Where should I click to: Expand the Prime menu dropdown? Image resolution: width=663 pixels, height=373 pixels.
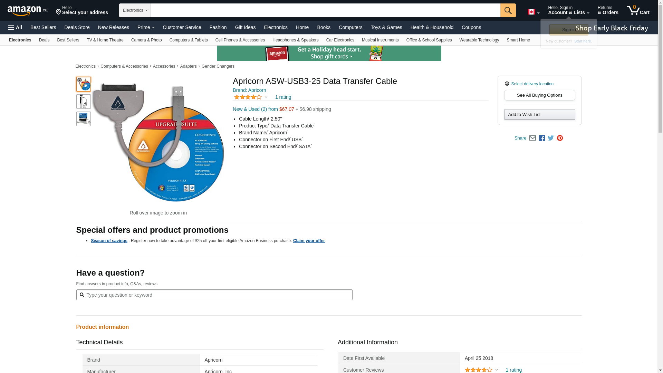tap(146, 27)
